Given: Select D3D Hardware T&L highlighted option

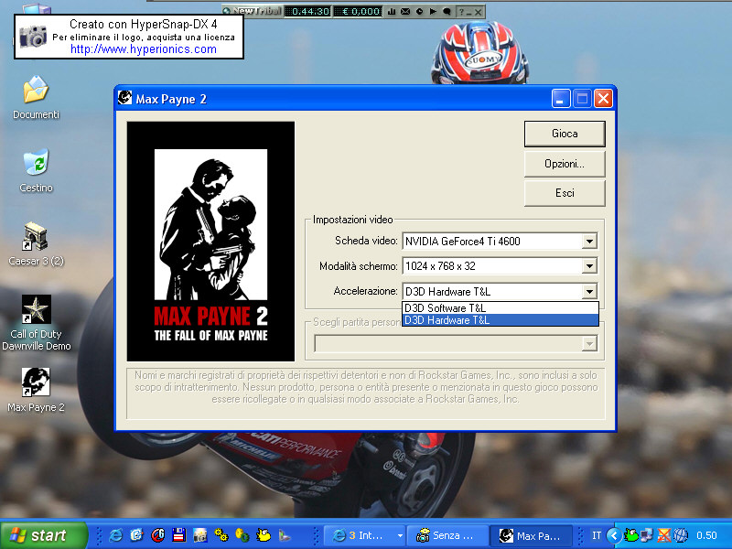Looking at the screenshot, I should (500, 320).
